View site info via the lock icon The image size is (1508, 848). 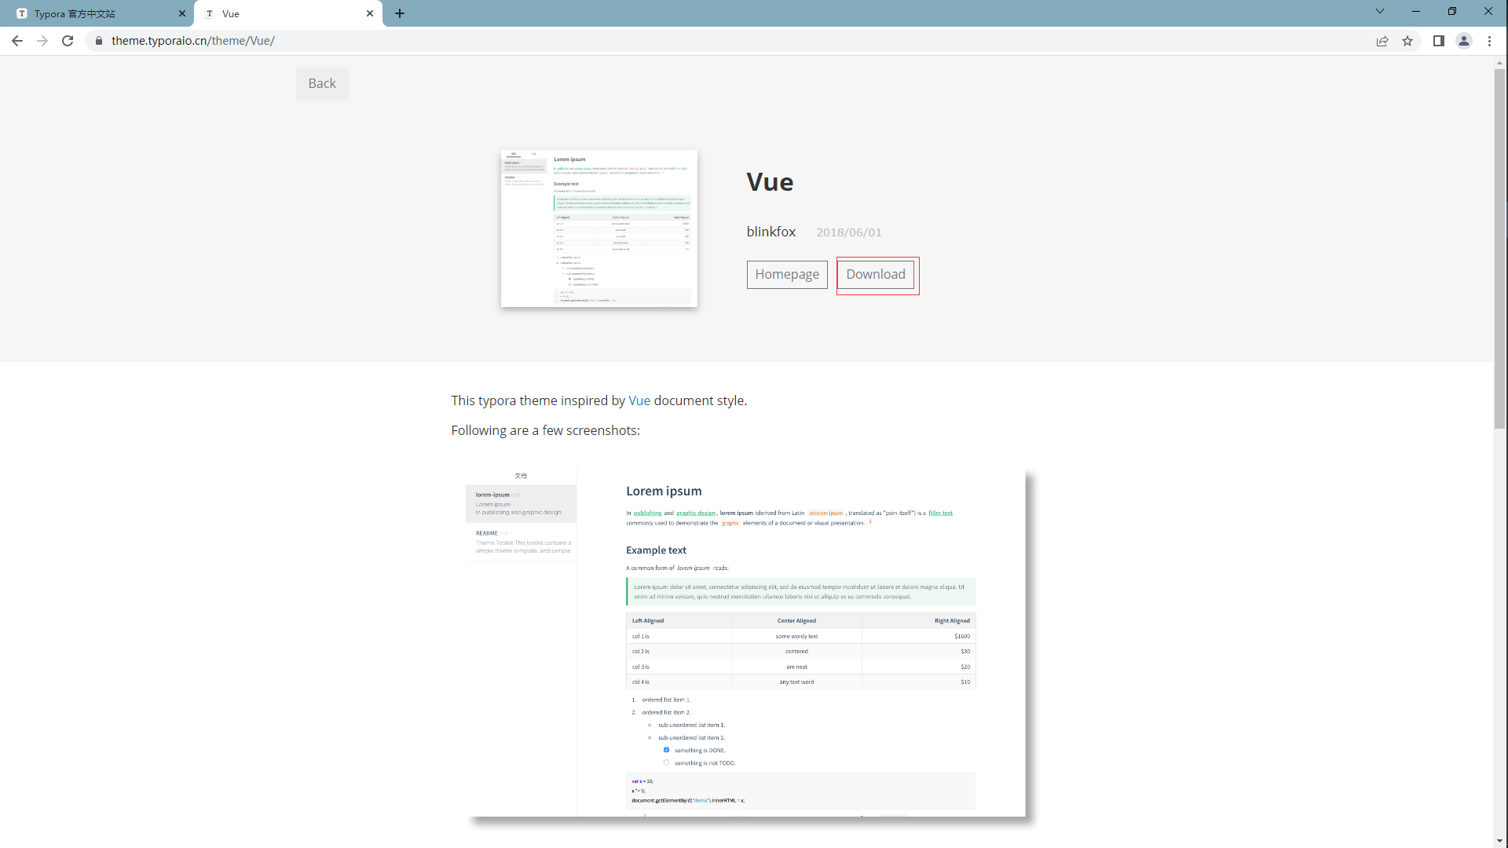(x=99, y=41)
